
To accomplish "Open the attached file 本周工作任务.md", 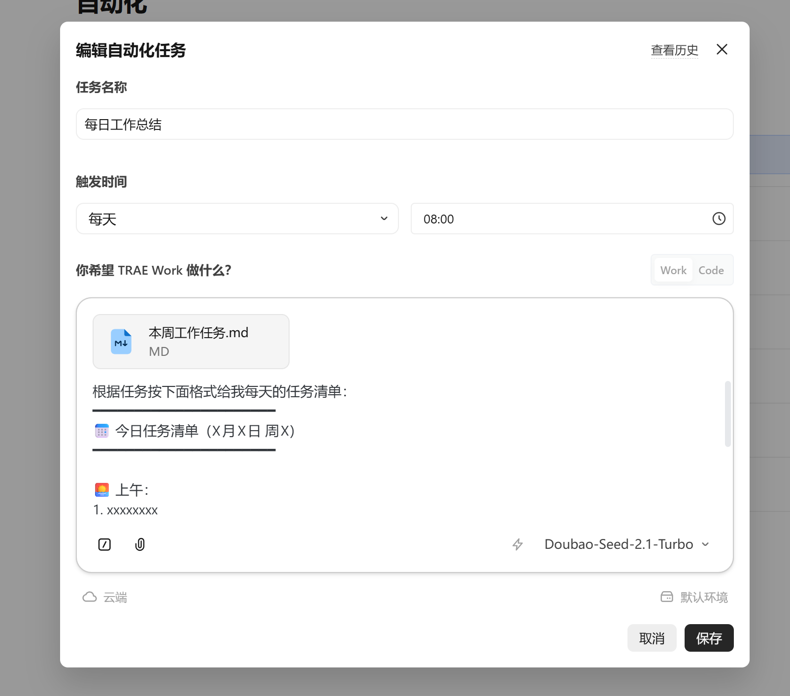I will pyautogui.click(x=191, y=342).
